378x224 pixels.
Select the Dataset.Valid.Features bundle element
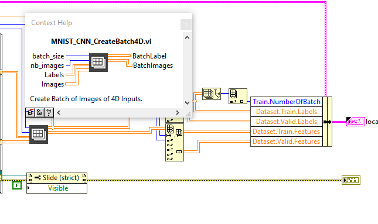coord(287,142)
